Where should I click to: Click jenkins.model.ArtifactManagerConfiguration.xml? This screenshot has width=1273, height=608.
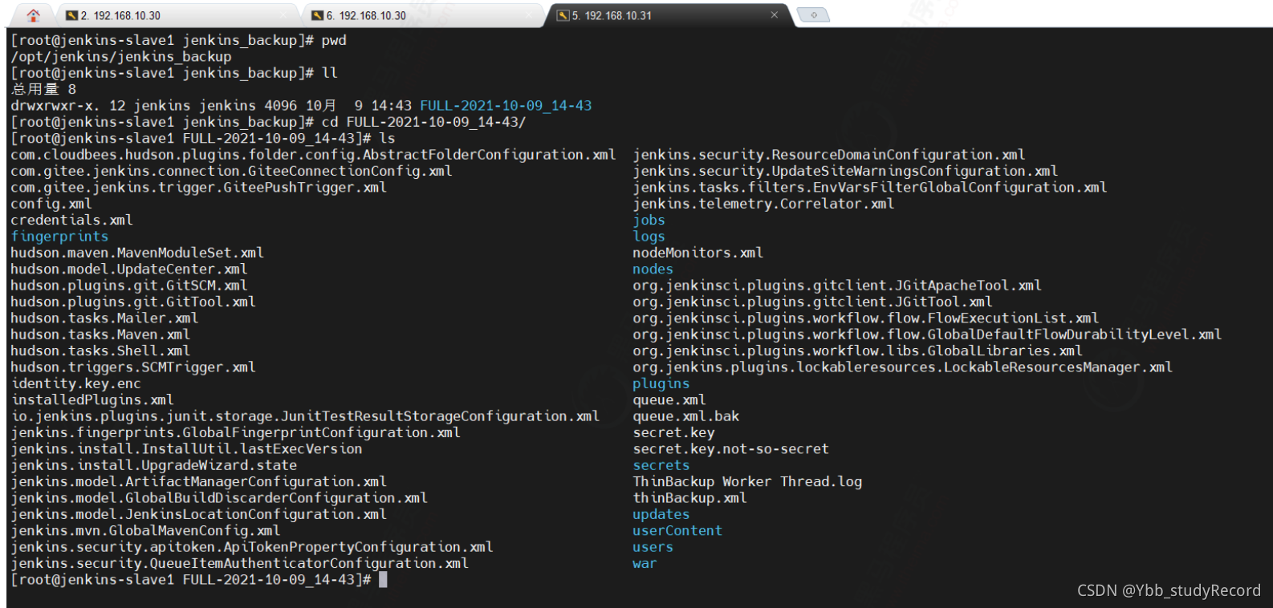coord(198,481)
